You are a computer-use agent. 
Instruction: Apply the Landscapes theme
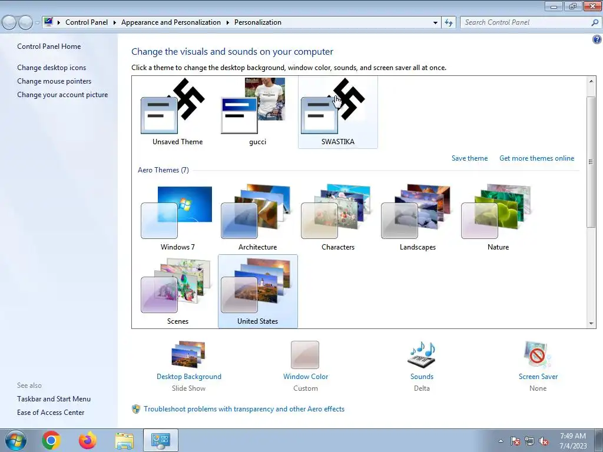[x=418, y=218]
